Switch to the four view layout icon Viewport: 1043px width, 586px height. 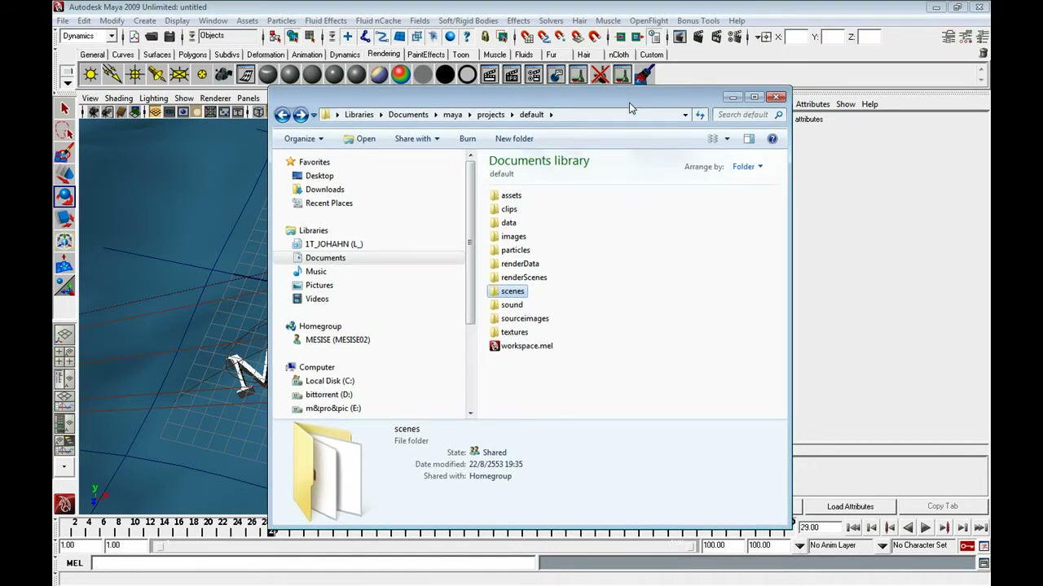(64, 356)
